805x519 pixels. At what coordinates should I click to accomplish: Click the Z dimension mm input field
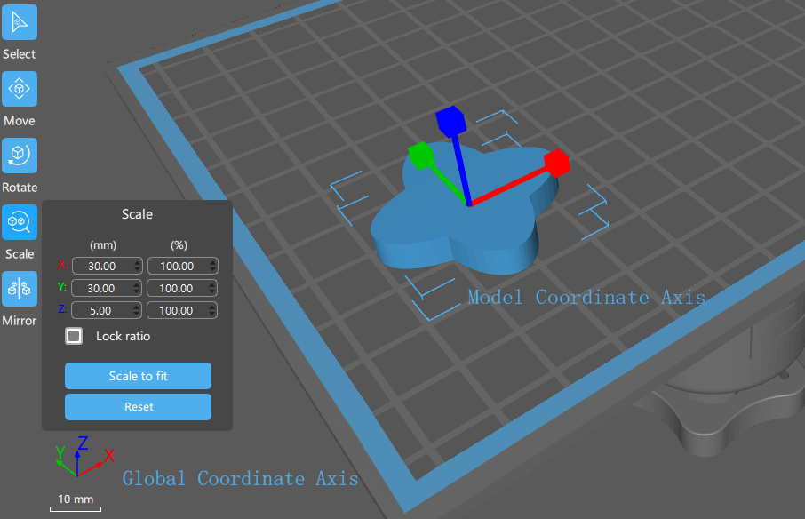pos(101,310)
